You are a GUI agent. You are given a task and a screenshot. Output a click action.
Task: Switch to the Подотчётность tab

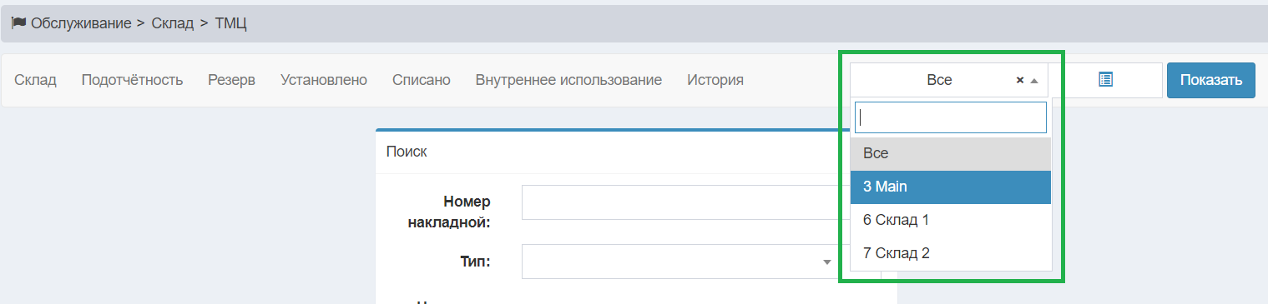(132, 80)
